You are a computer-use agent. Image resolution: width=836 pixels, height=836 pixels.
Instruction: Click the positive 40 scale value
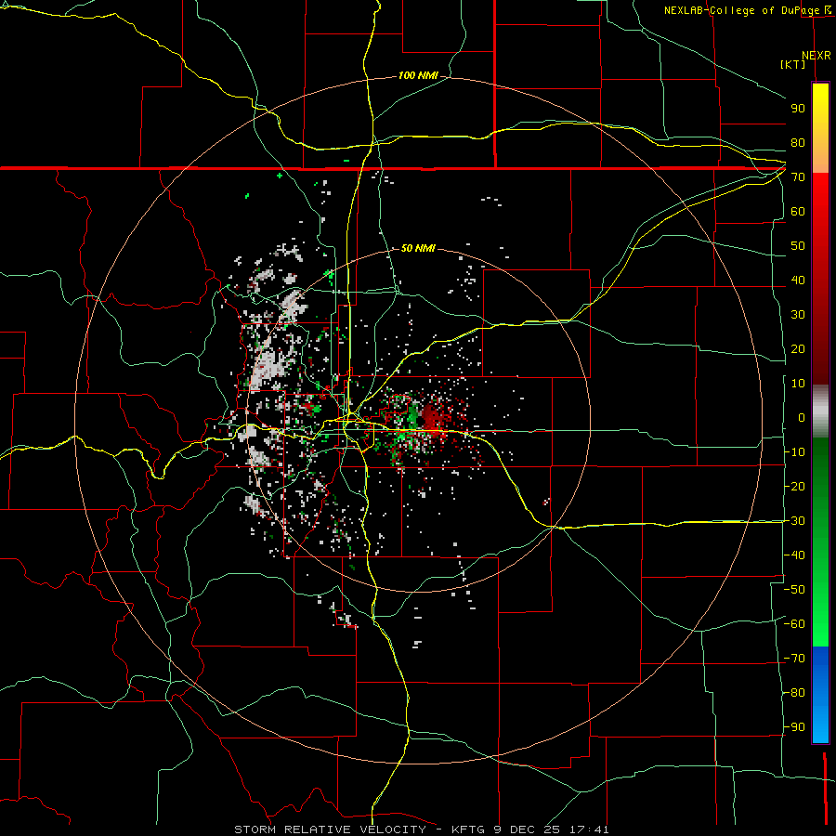click(x=798, y=281)
